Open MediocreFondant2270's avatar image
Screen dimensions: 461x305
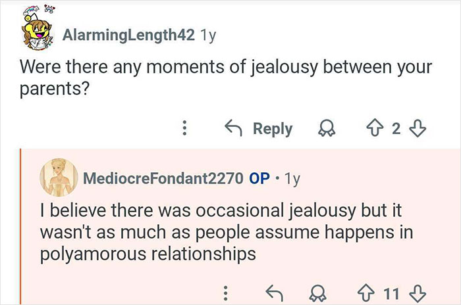point(58,178)
